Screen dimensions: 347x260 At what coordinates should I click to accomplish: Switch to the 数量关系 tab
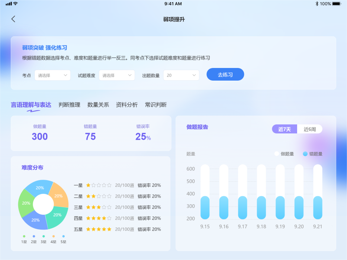[x=98, y=105]
